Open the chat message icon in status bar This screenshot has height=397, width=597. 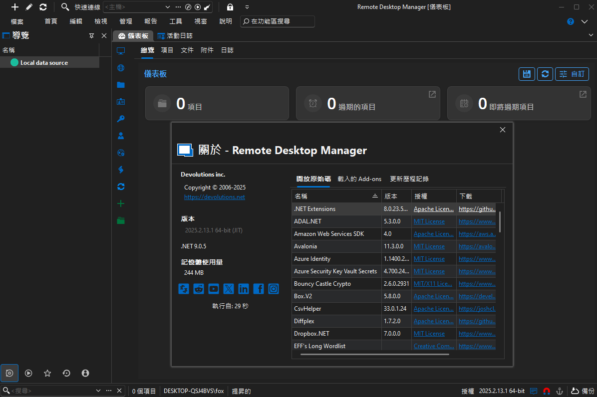pos(534,391)
